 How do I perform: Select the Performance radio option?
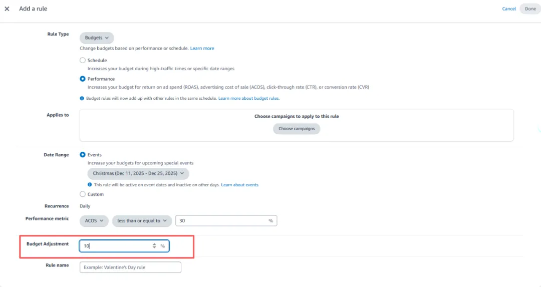point(83,79)
